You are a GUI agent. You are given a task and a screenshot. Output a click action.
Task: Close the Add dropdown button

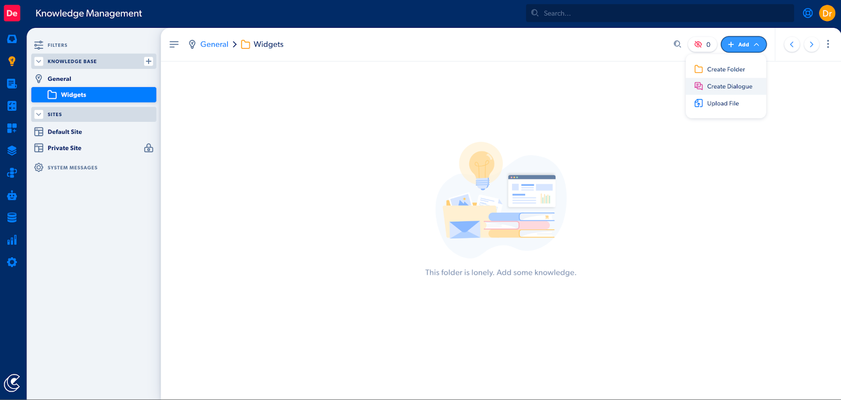743,45
